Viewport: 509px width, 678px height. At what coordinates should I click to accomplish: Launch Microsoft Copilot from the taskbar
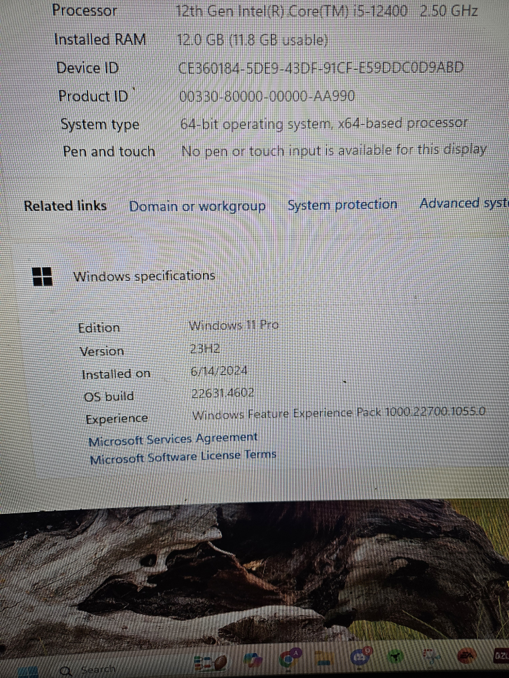tap(252, 660)
